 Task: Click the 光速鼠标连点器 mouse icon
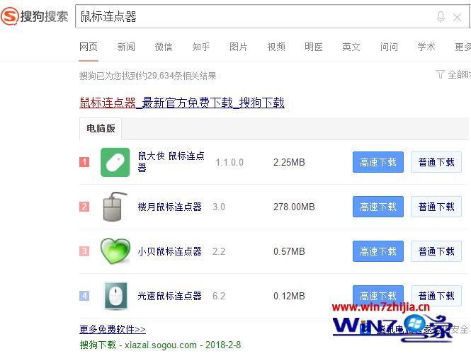[115, 296]
